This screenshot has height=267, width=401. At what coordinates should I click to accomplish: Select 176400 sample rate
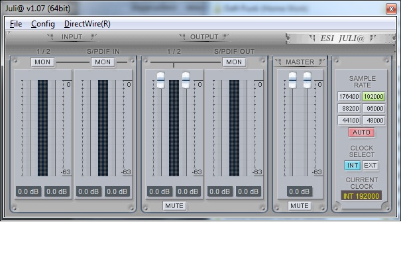[x=349, y=97]
